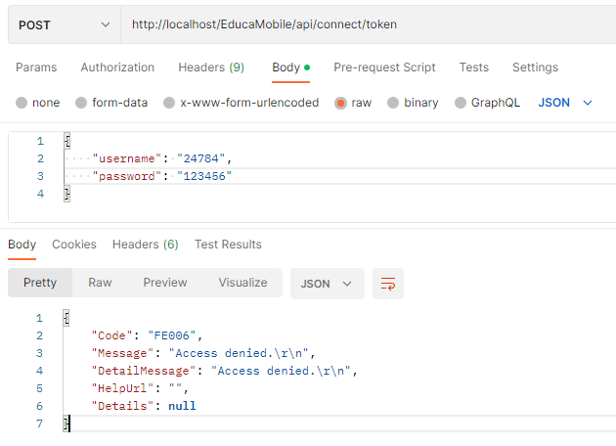Click the Raw response view button
Viewport: 616px width, 446px height.
click(100, 283)
